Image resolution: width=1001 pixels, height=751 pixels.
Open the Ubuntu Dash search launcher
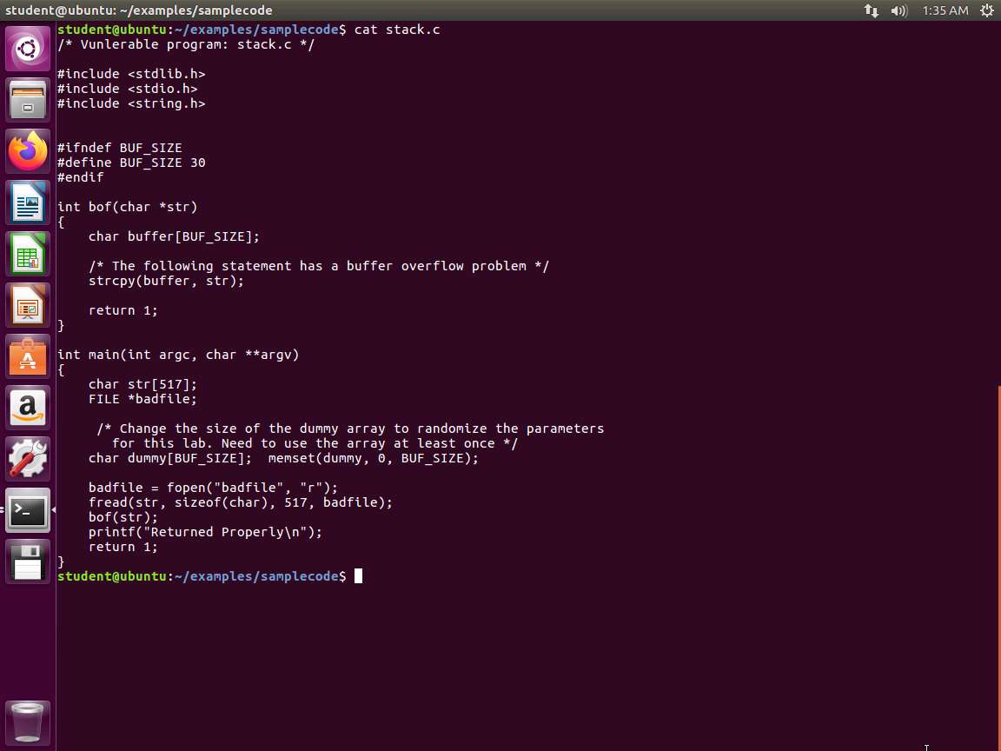28,50
